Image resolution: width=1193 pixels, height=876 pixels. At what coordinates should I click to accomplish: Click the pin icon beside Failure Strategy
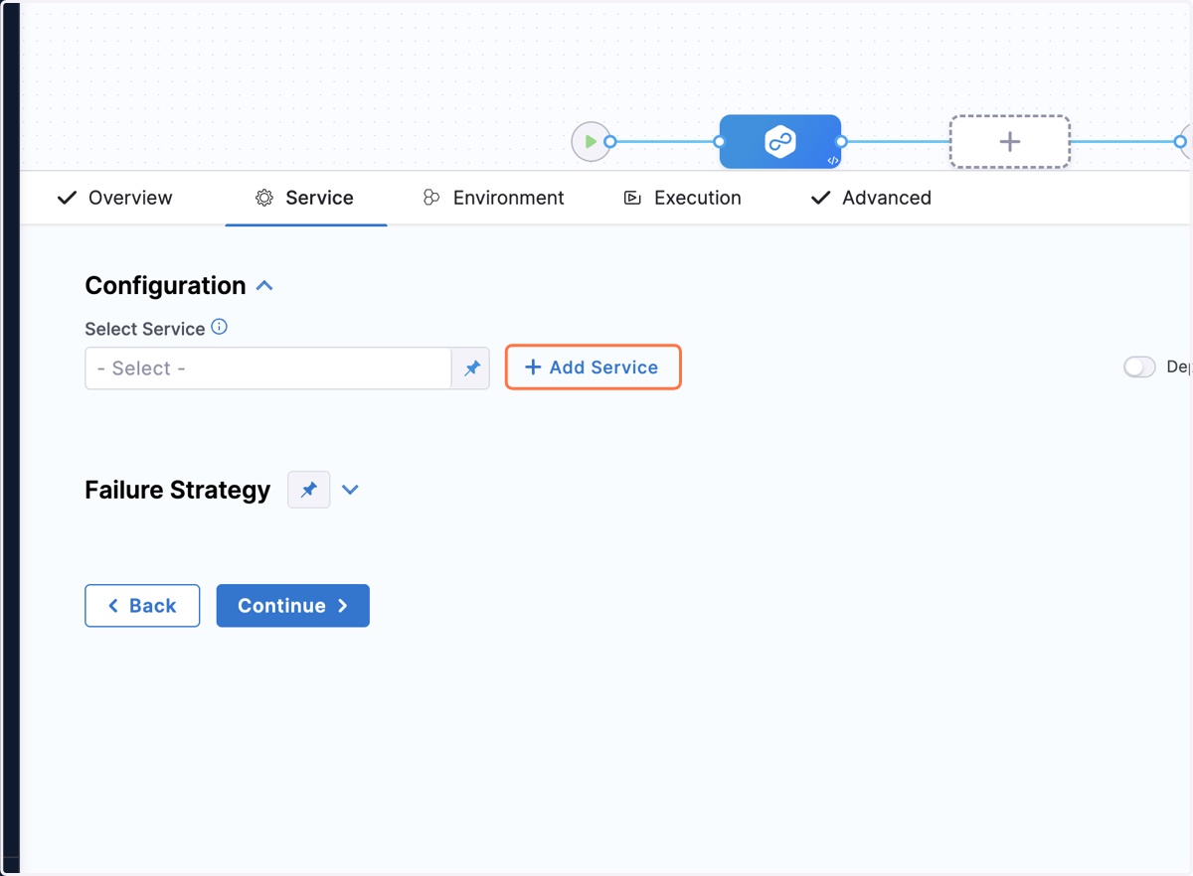pos(309,490)
